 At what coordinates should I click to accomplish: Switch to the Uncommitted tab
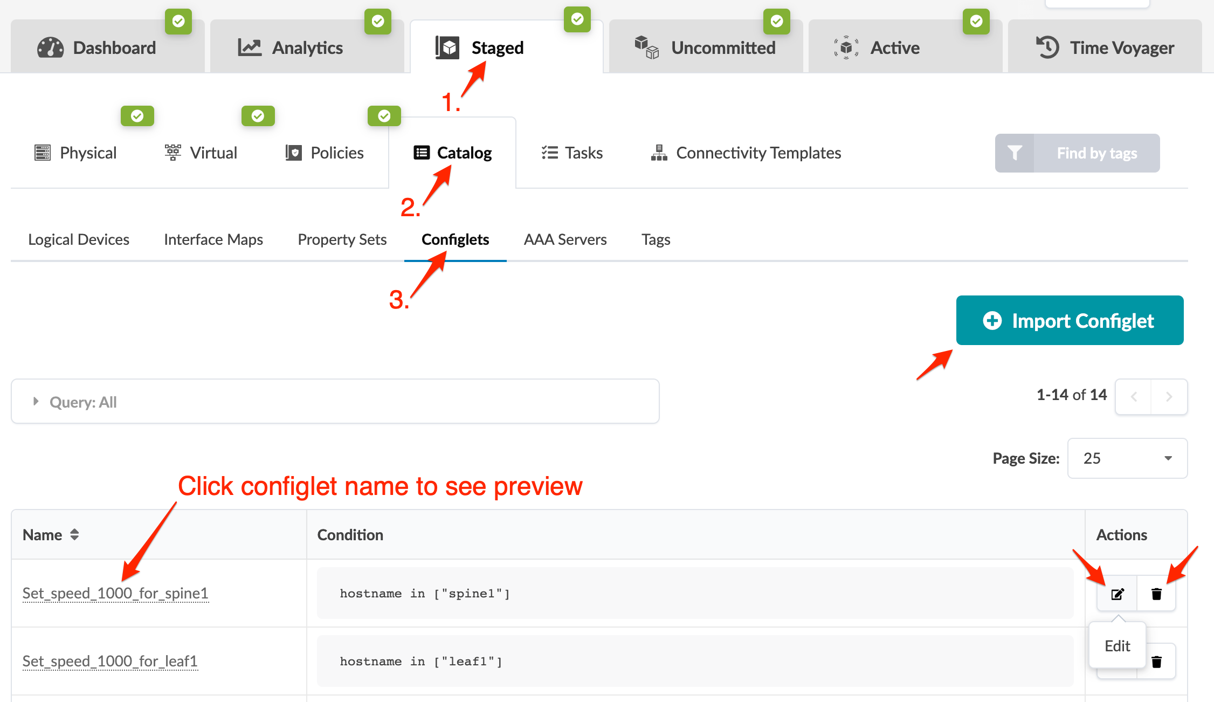(706, 47)
